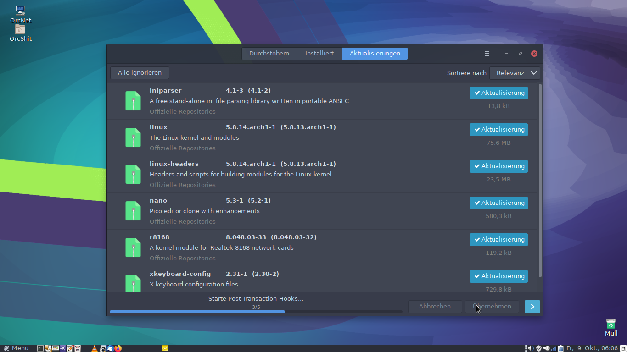627x352 pixels.
Task: Switch to the Installiert tab
Action: [x=319, y=54]
